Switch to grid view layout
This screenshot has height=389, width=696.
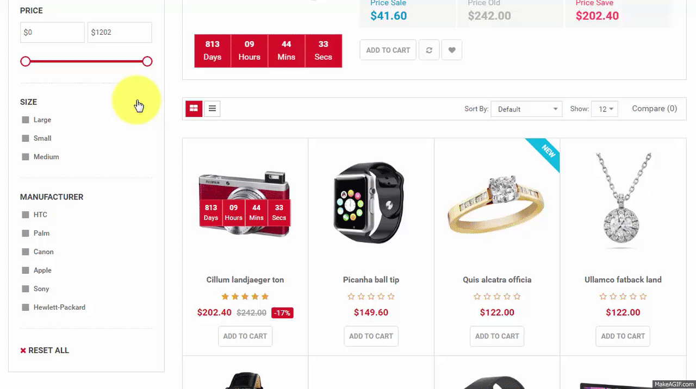(194, 109)
